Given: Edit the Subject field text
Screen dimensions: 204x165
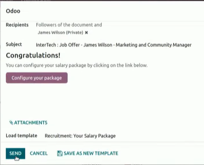Looking at the screenshot, I should tap(114, 45).
